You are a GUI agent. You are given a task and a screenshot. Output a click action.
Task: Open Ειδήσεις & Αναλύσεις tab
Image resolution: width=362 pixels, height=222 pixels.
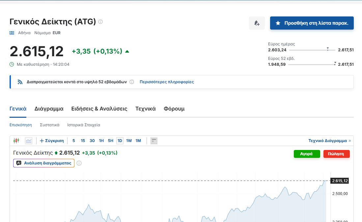pyautogui.click(x=99, y=109)
